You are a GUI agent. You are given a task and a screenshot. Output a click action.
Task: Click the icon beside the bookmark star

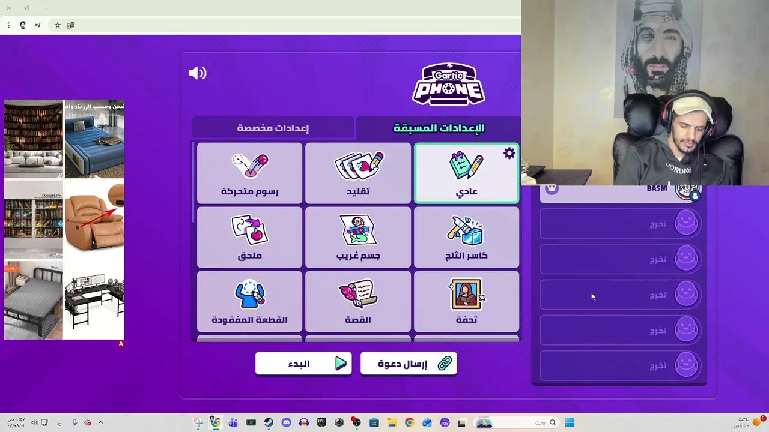[70, 25]
